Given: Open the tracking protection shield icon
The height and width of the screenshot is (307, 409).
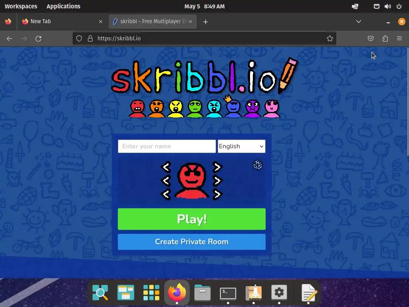Looking at the screenshot, I should click(x=79, y=39).
